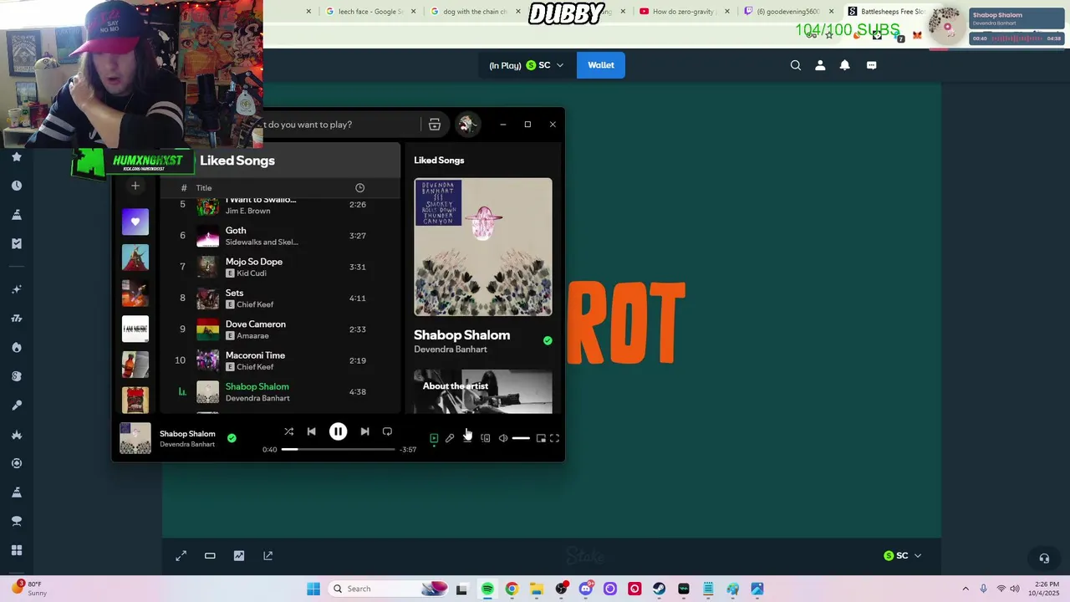
Task: Expand game to fullscreen arrows icon
Action: 181,556
